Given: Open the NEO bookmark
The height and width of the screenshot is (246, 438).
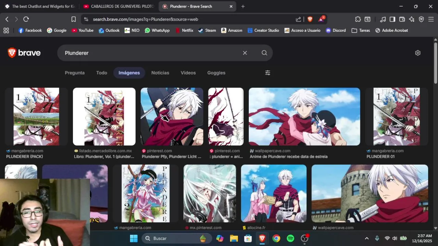Looking at the screenshot, I should pyautogui.click(x=132, y=30).
